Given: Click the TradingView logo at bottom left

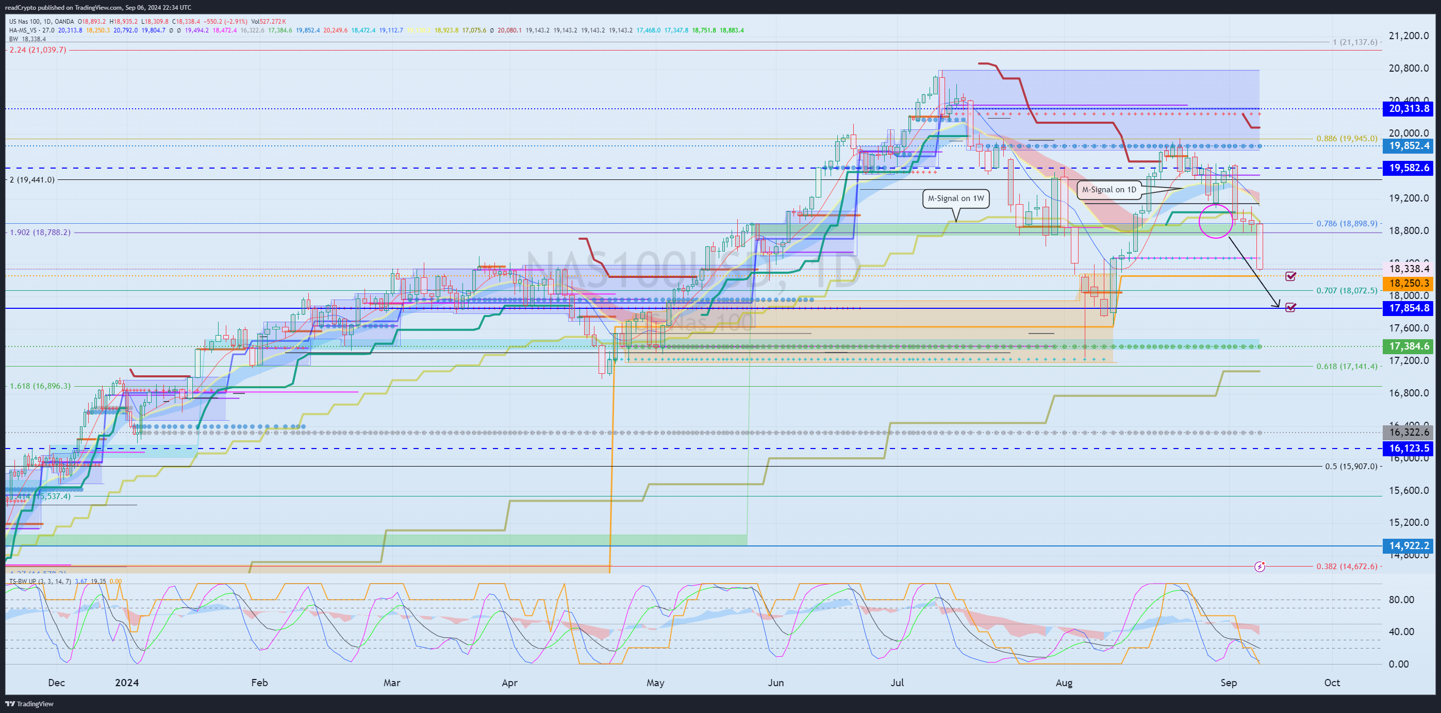Looking at the screenshot, I should [x=29, y=704].
